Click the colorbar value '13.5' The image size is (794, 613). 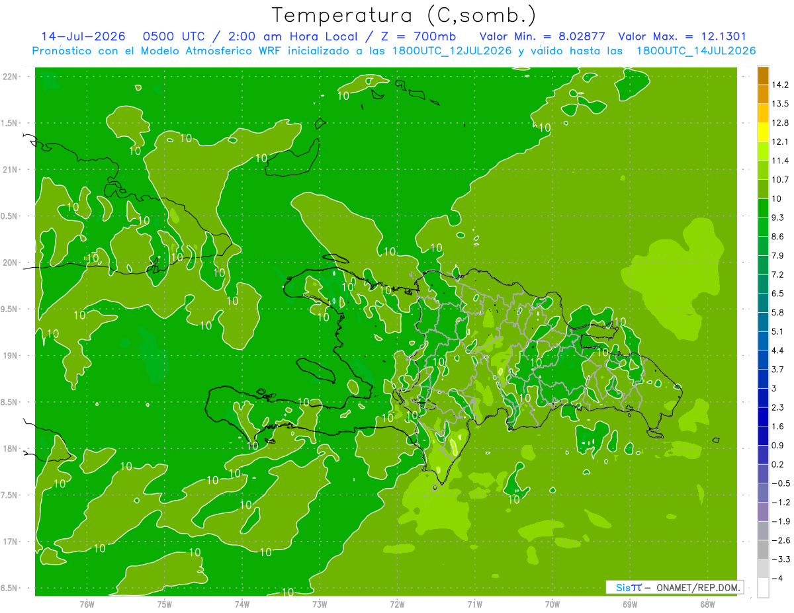[780, 104]
